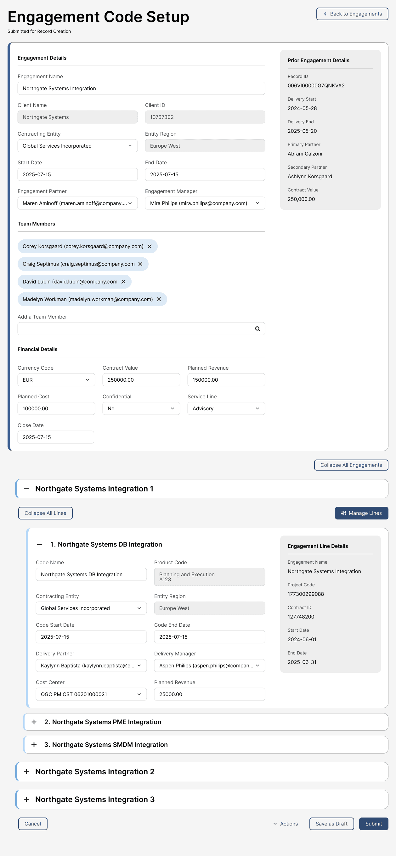Open the Cost Center dropdown
The height and width of the screenshot is (856, 396).
91,694
